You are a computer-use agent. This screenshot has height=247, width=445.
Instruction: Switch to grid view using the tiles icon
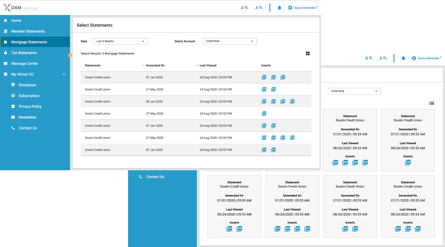click(x=308, y=54)
